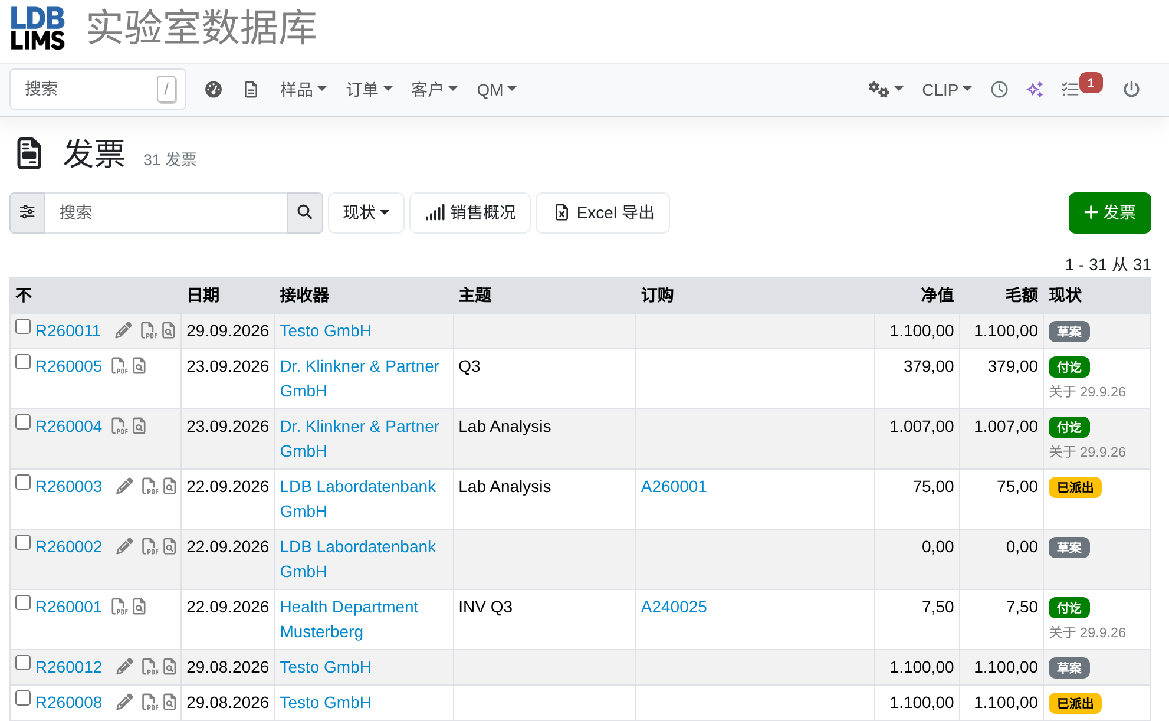Expand the 订单 menu
This screenshot has height=721, width=1169.
tap(369, 90)
